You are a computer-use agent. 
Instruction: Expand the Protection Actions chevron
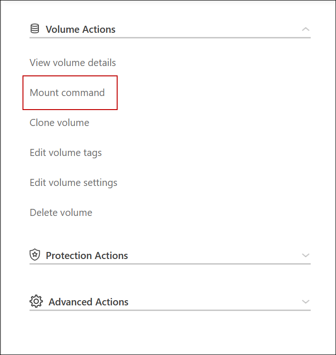[306, 255]
